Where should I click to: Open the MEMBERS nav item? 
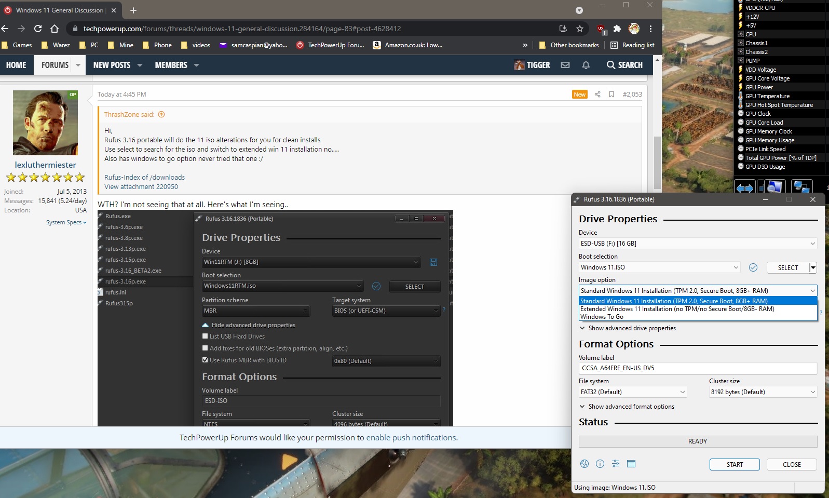pos(171,65)
